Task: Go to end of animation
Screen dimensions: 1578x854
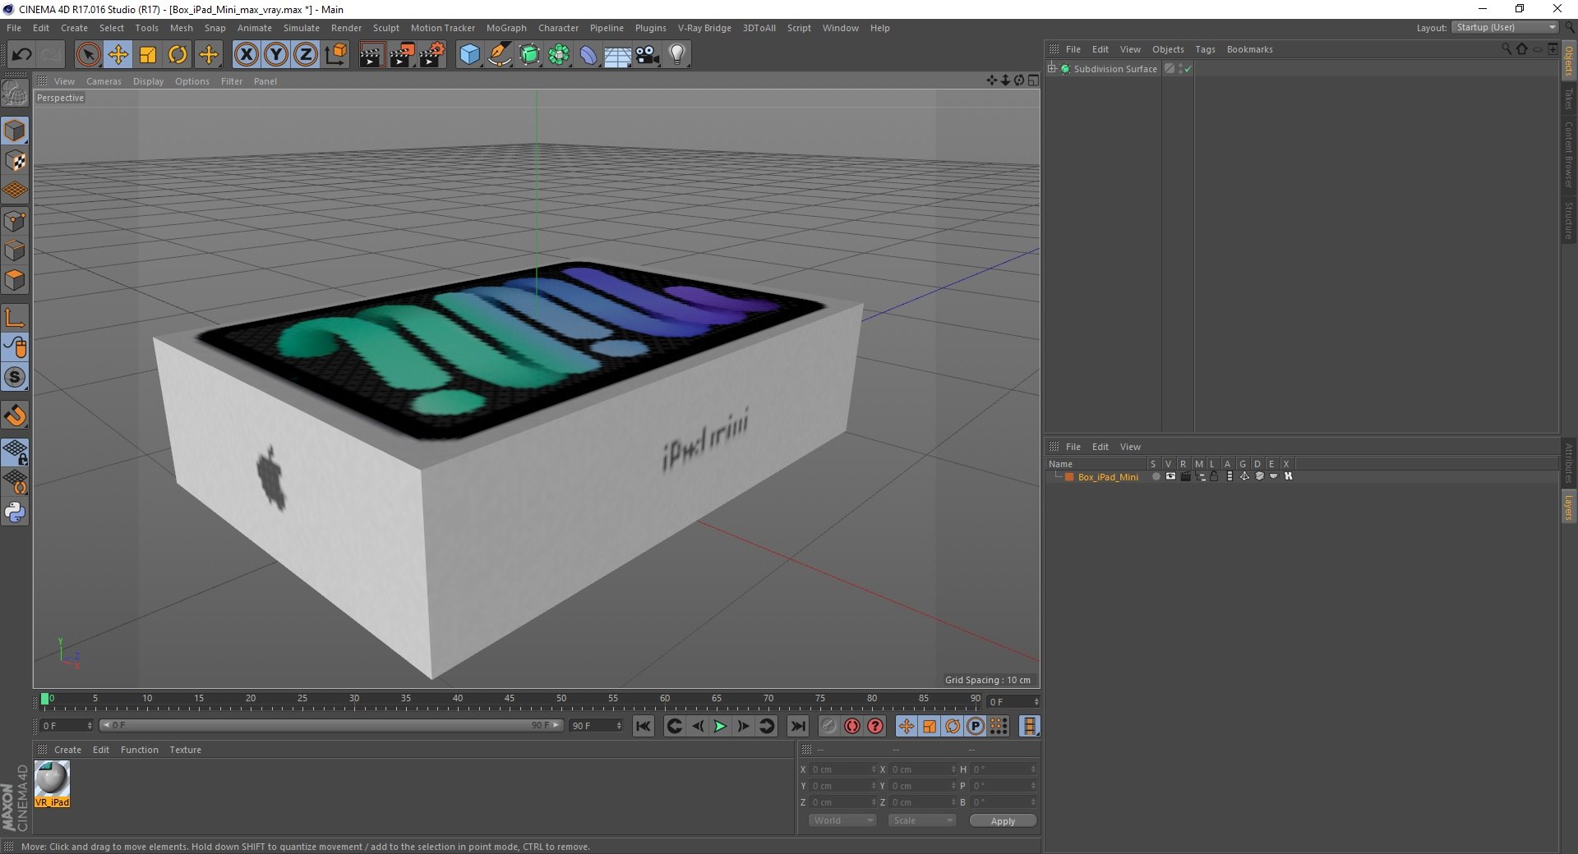Action: [x=797, y=726]
